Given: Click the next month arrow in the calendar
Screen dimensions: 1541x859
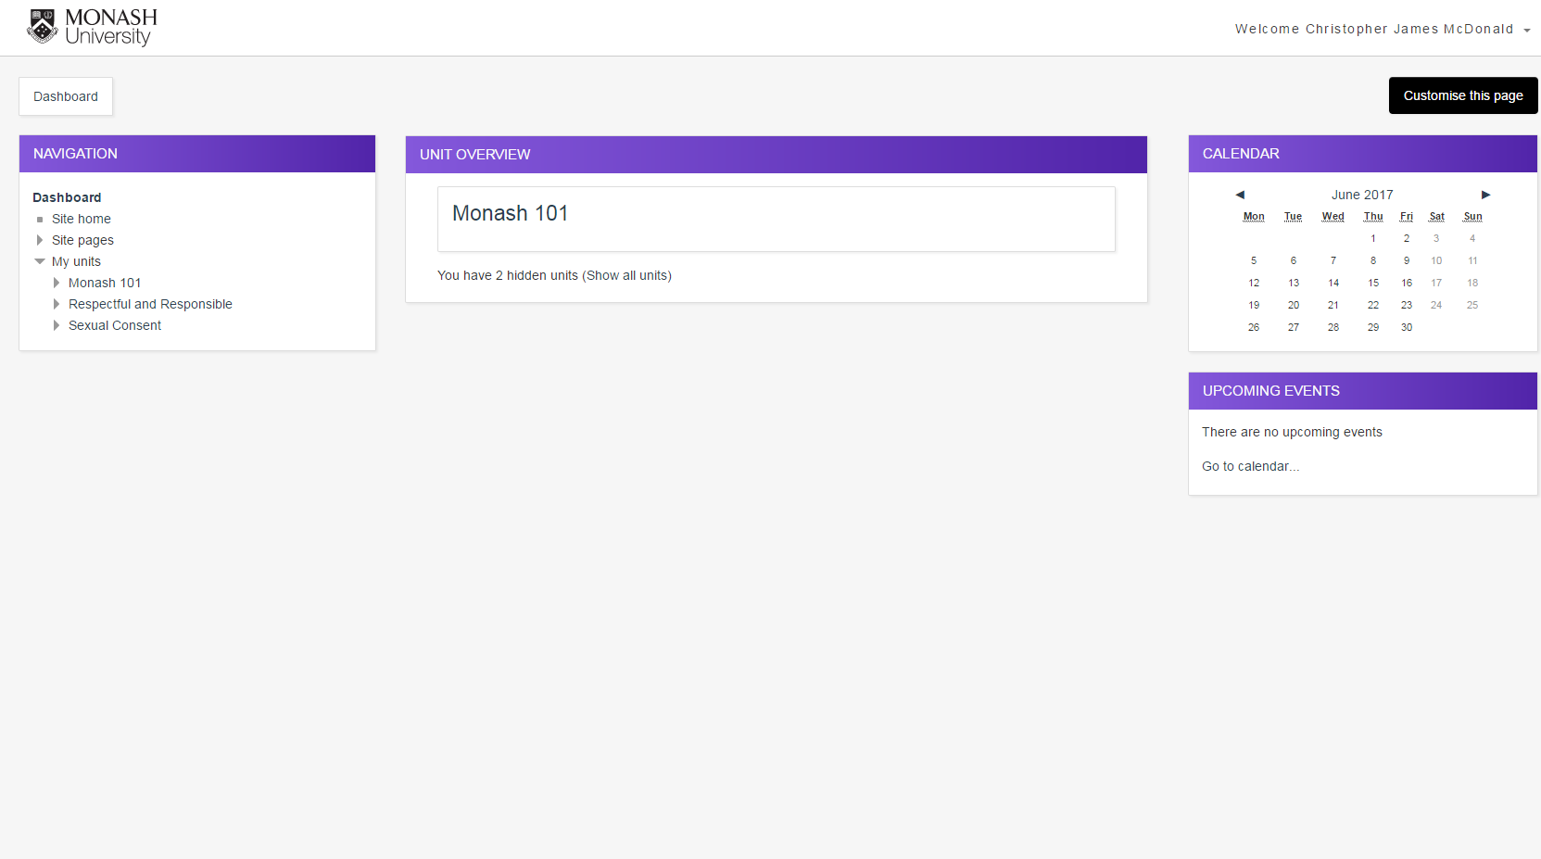Looking at the screenshot, I should click(1486, 195).
